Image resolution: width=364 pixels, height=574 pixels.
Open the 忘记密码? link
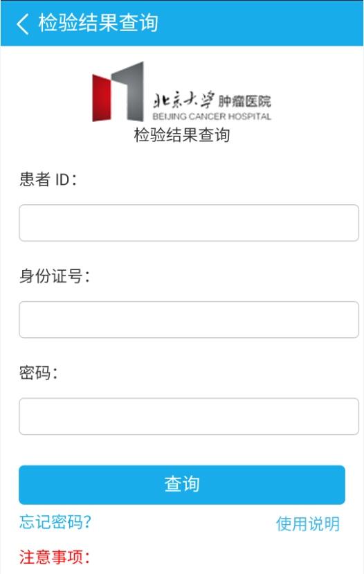[55, 521]
